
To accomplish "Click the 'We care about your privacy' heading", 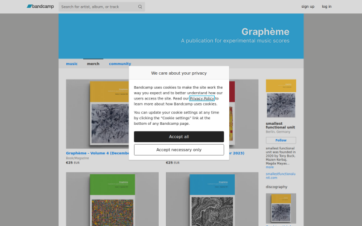I will pos(179,73).
